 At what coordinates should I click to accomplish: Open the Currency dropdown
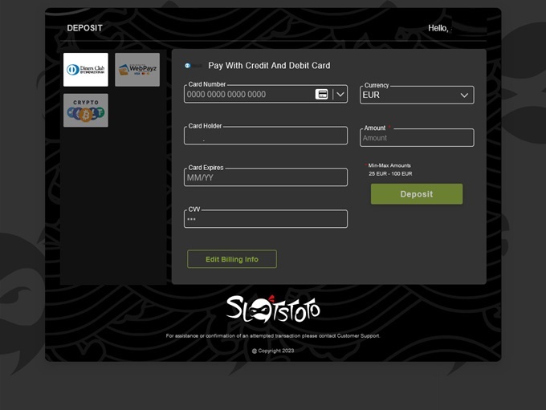[x=417, y=95]
